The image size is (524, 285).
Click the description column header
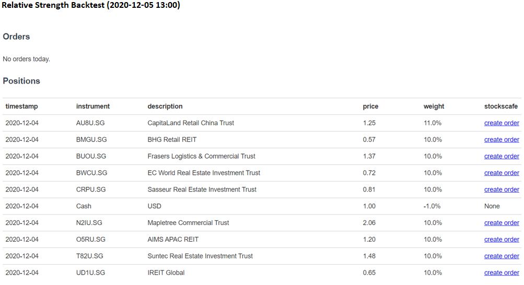(x=165, y=106)
